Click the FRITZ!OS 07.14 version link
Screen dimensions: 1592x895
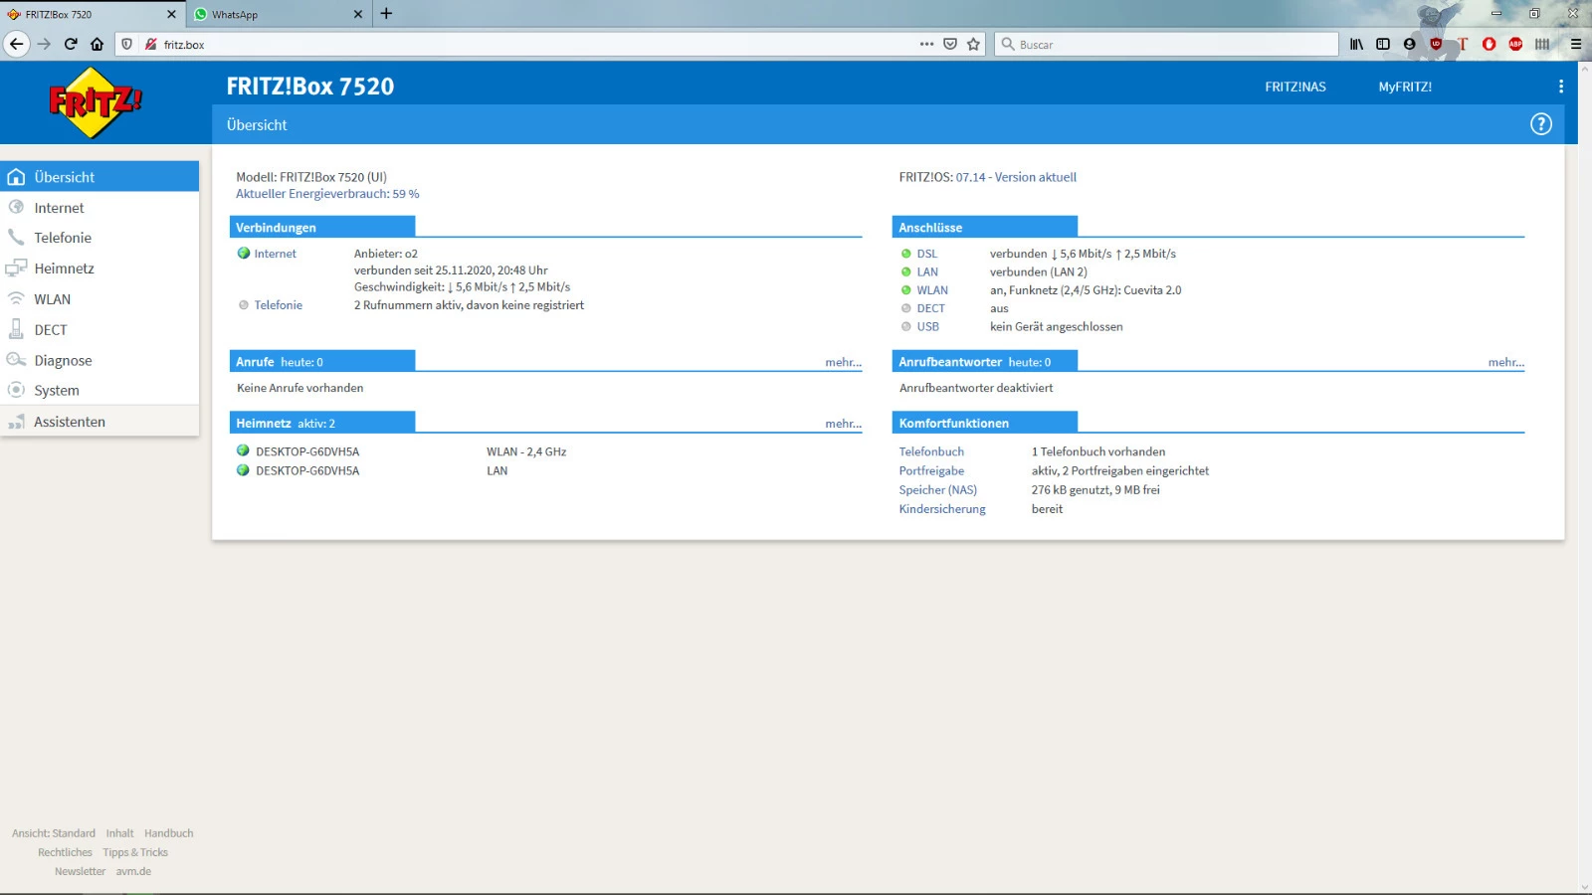pos(1016,177)
